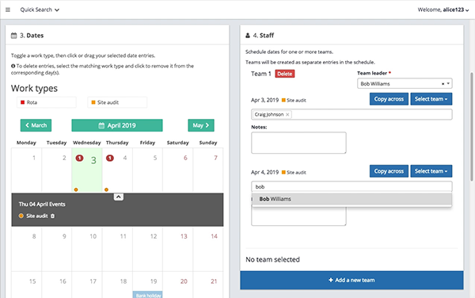The width and height of the screenshot is (475, 298).
Task: Go to previous month March
Action: 36,125
